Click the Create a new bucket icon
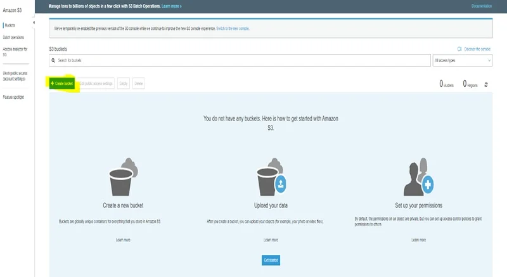 click(123, 177)
